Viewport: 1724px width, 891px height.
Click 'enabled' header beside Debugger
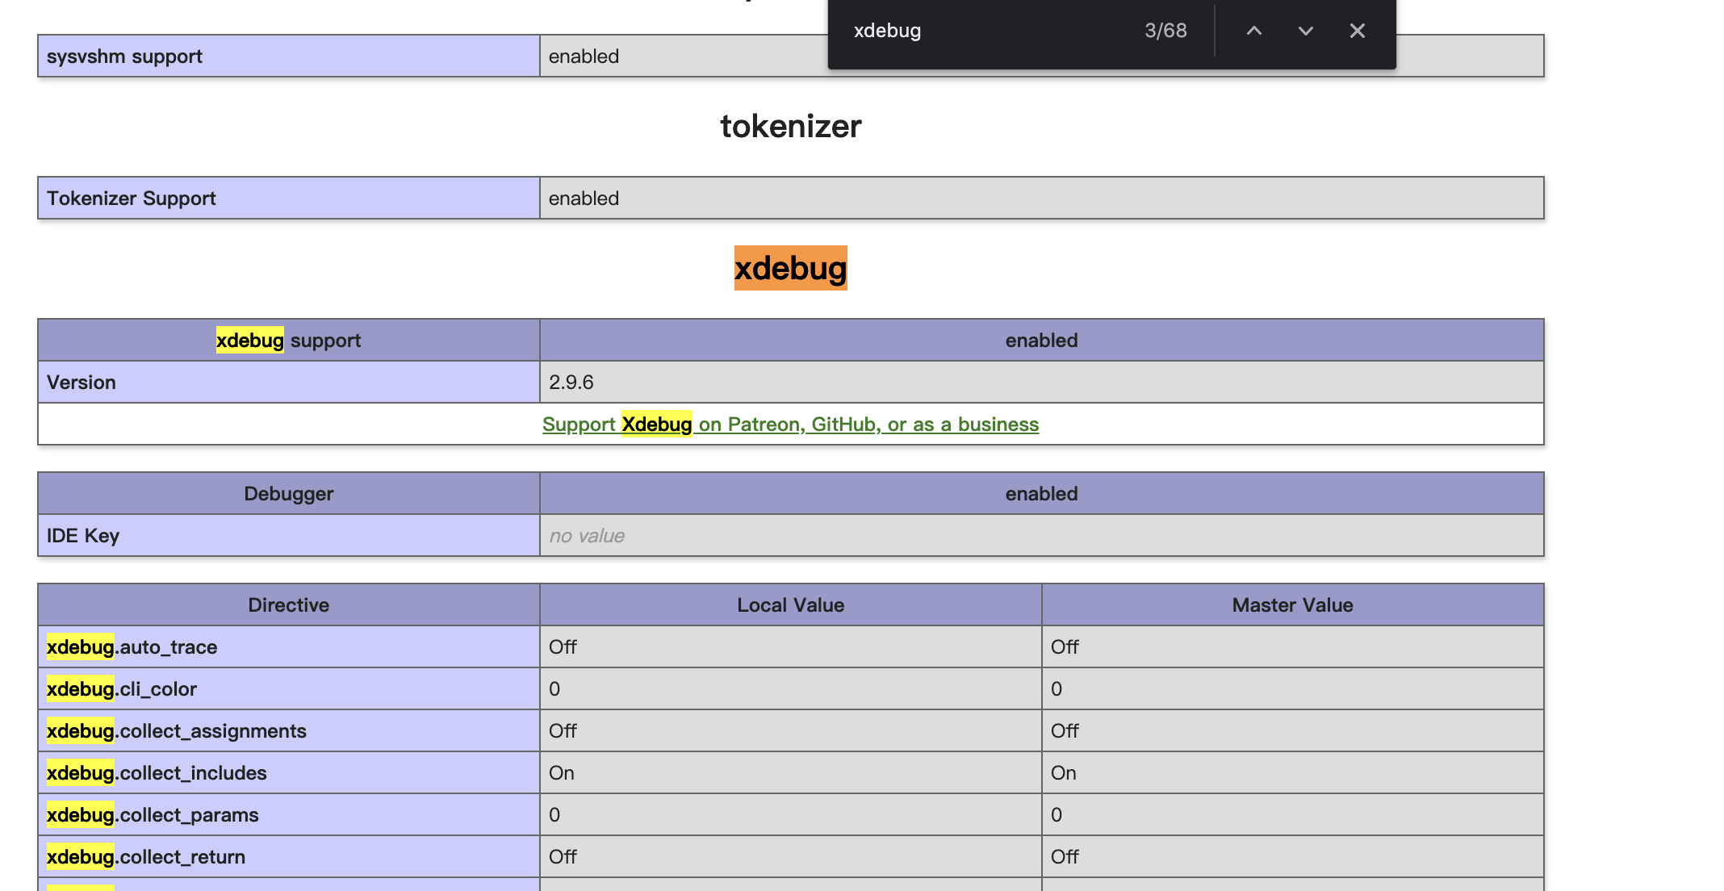[1041, 494]
